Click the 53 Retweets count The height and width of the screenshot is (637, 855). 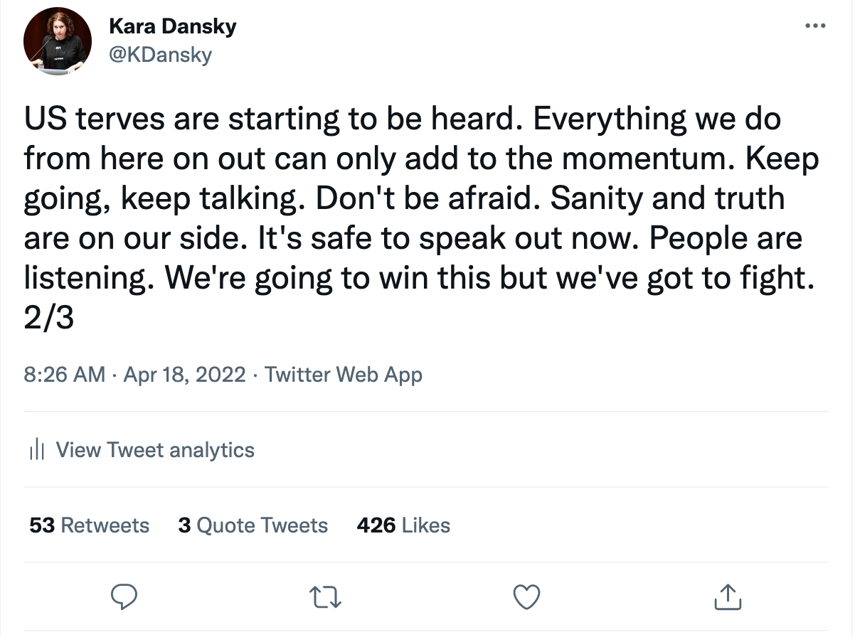(x=87, y=525)
